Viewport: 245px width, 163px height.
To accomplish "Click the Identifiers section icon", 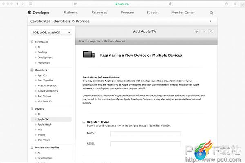I will click(x=32, y=70).
